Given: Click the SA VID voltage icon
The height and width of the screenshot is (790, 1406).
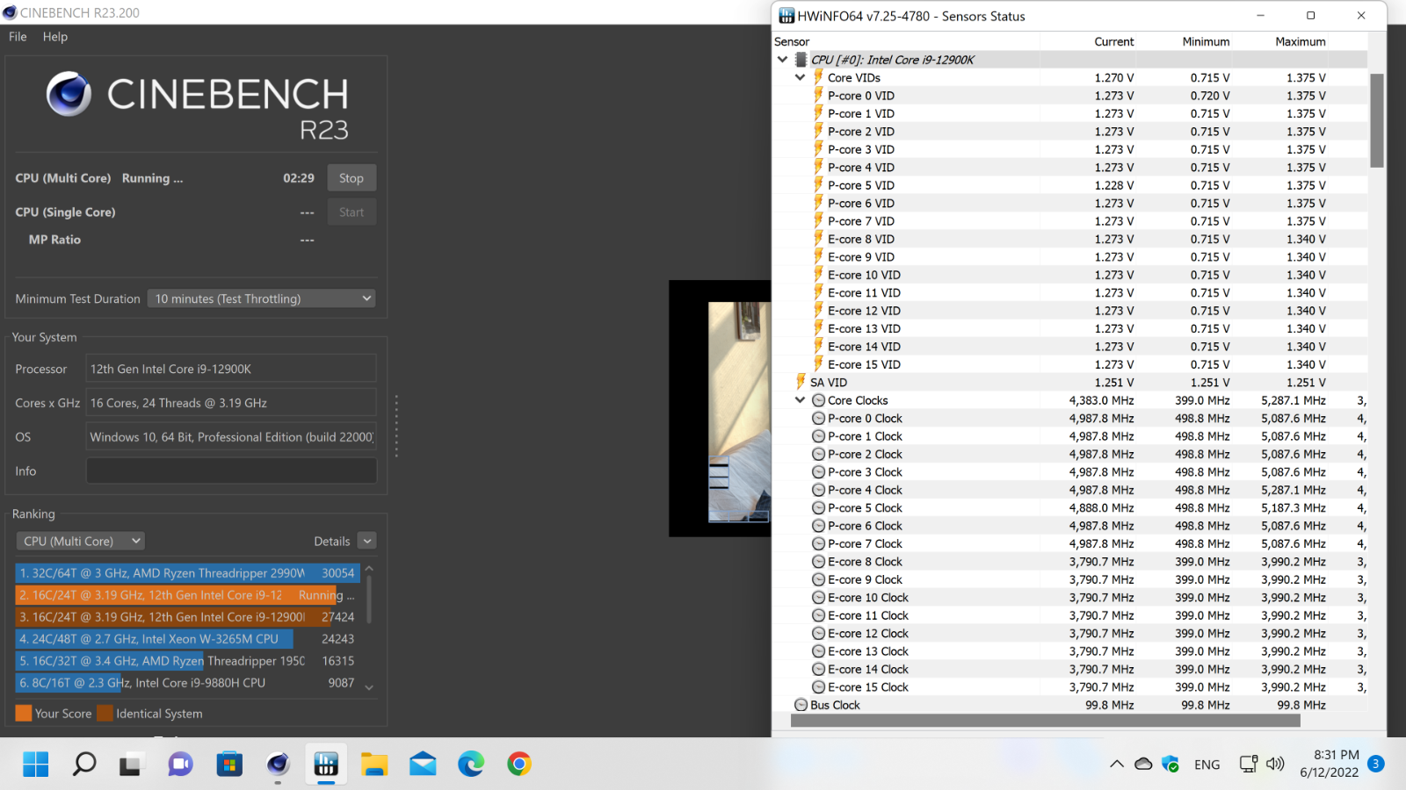Looking at the screenshot, I should pos(801,382).
